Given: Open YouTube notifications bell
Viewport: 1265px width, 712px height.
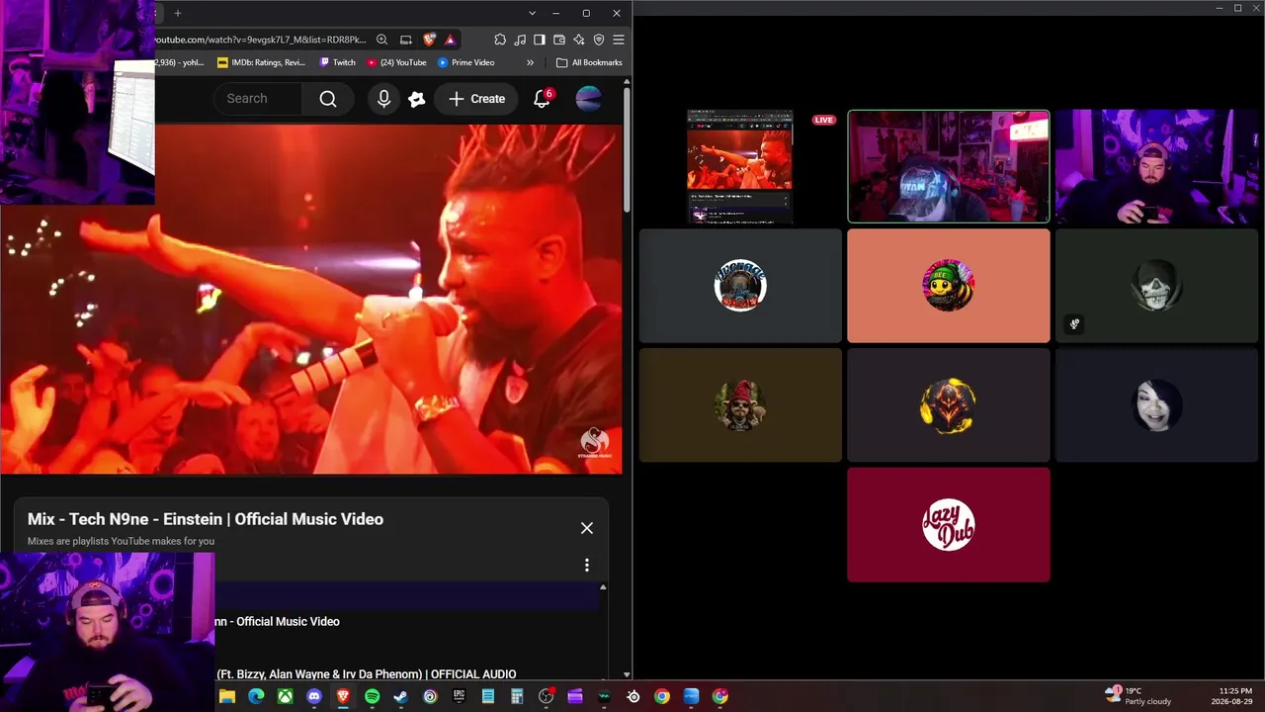Looking at the screenshot, I should point(542,99).
